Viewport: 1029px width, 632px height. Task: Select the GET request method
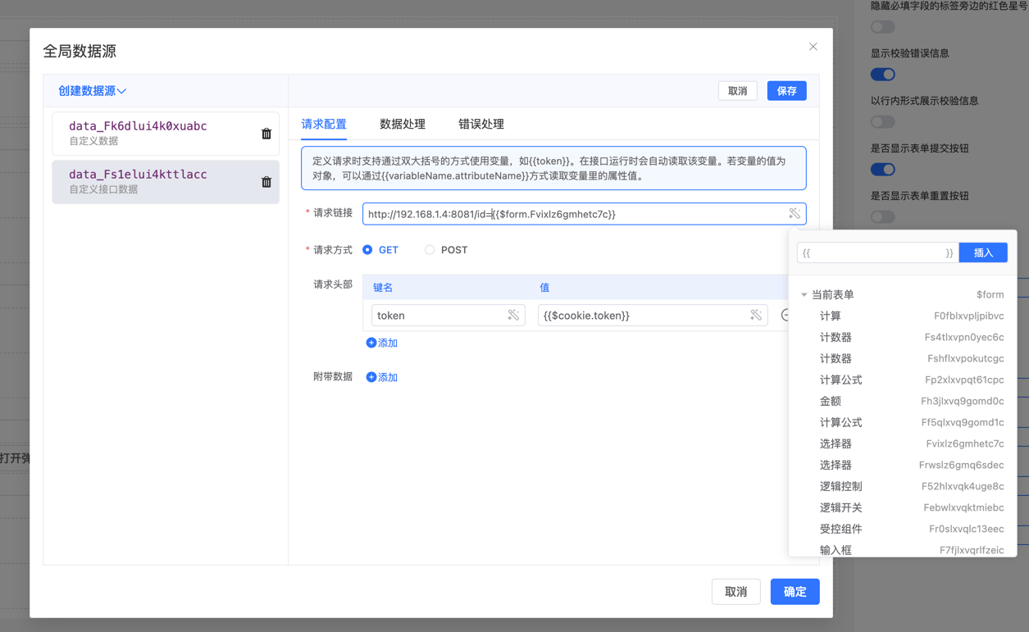pos(368,250)
